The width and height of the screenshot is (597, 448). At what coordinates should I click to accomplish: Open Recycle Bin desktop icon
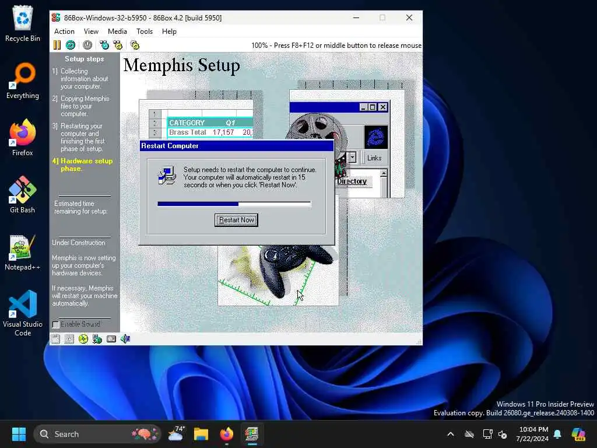(23, 23)
